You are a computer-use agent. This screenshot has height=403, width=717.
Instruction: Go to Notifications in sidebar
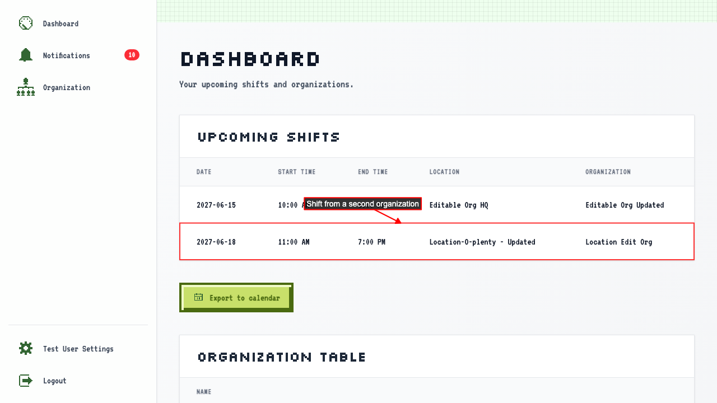[67, 55]
